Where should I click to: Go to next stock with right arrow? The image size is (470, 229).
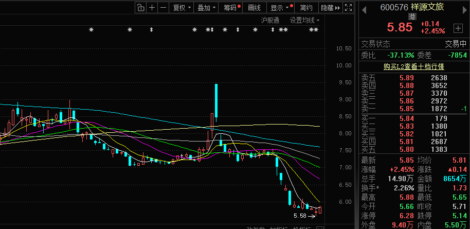point(465,7)
